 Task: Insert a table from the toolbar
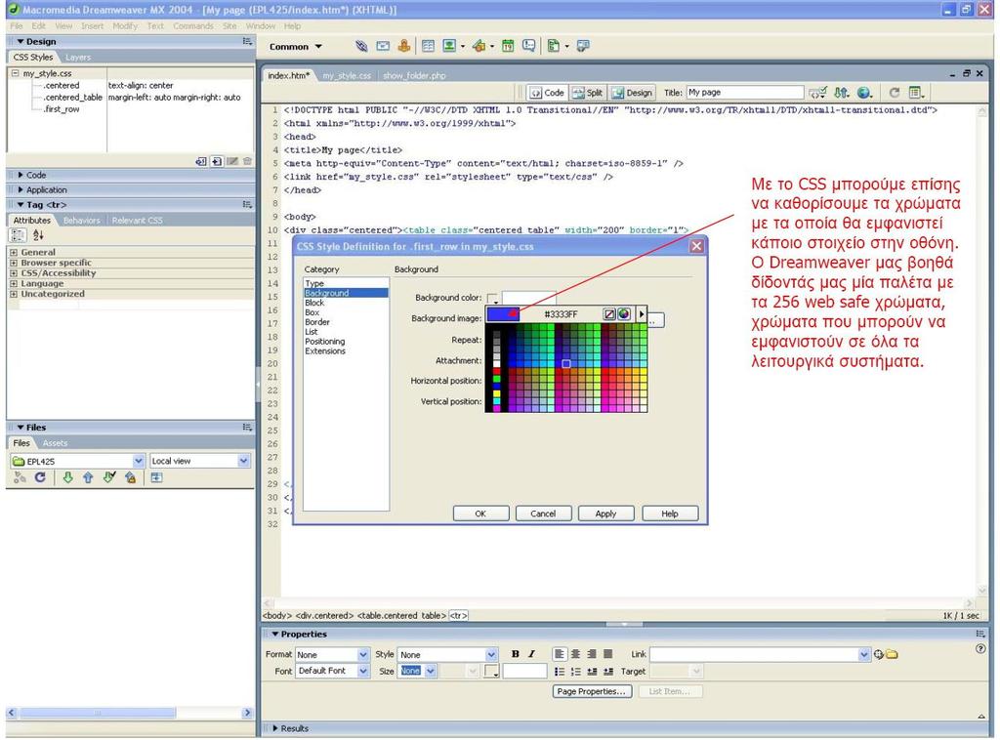(x=428, y=46)
